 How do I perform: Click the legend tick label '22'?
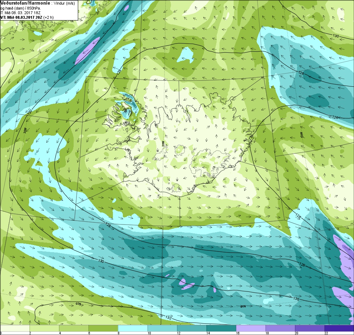326,333
